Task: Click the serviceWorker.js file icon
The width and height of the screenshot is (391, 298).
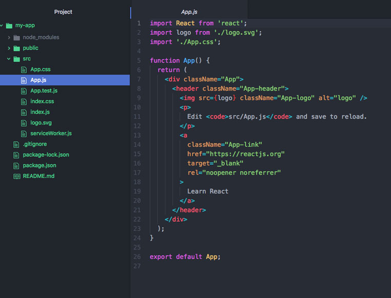Action: click(24, 134)
